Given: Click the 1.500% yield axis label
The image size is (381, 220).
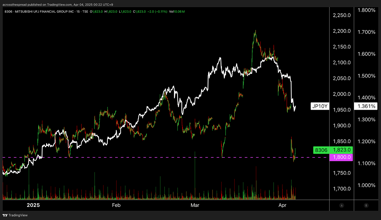Looking at the screenshot, I should [x=366, y=76].
